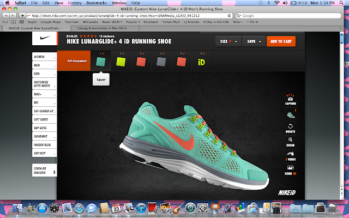
Task: Open Safari's File menu
Action: pos(34,3)
